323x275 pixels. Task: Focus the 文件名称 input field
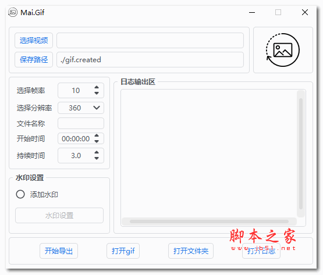coord(81,123)
